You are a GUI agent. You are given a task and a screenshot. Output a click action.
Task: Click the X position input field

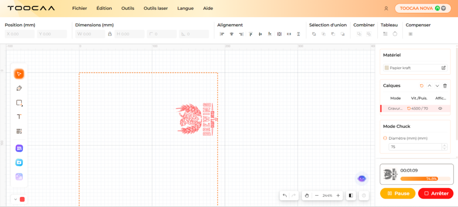point(20,34)
